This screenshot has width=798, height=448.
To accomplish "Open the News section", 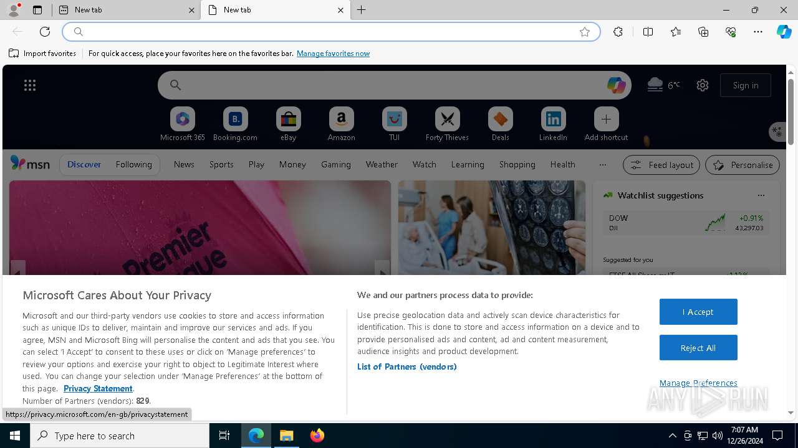I will [184, 164].
